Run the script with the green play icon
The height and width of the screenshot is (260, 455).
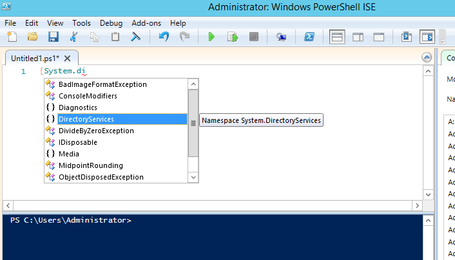tap(211, 37)
